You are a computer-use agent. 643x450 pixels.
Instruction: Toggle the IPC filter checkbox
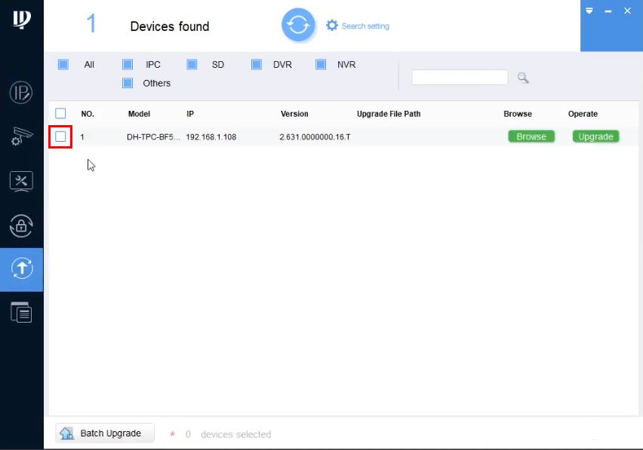tap(128, 64)
